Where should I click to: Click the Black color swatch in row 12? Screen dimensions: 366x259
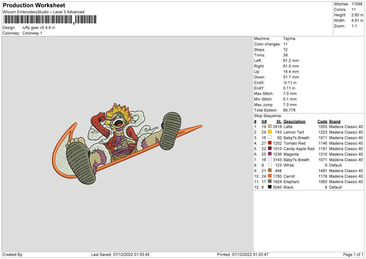coord(270,187)
